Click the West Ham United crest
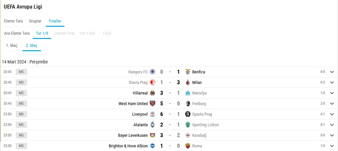338x151 pixels. 152,103
